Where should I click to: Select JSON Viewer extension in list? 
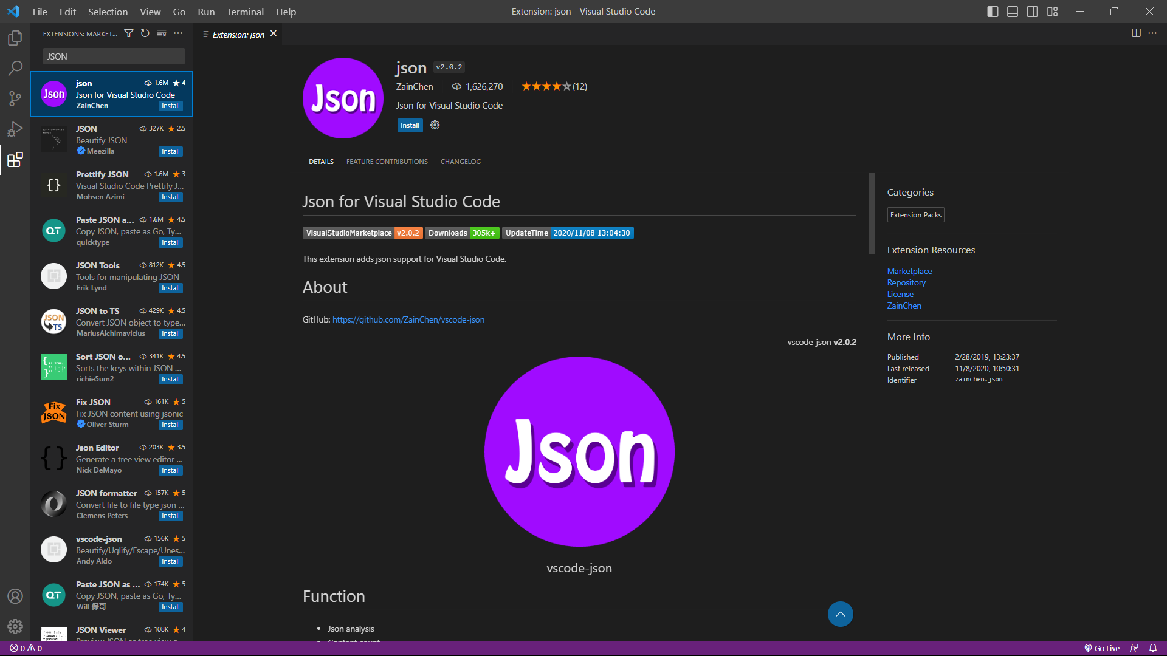(112, 630)
